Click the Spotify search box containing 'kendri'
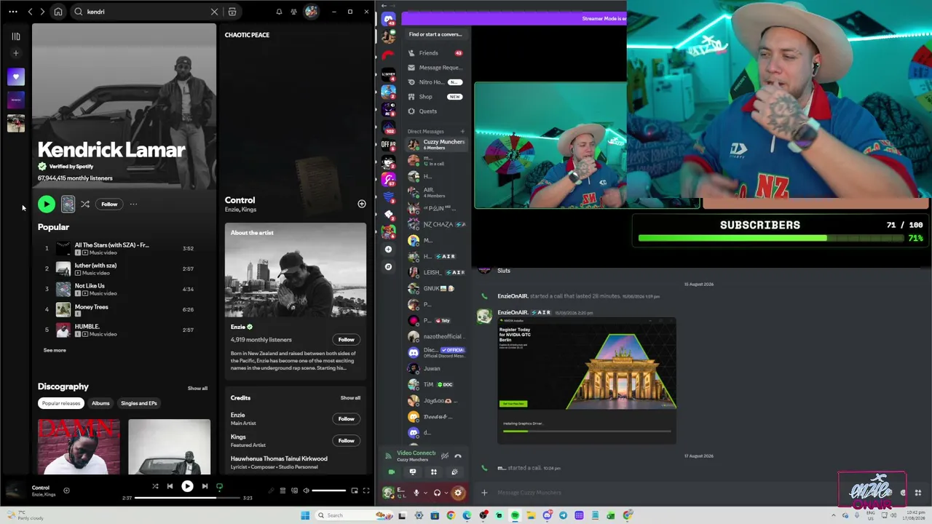This screenshot has height=524, width=932. click(x=146, y=12)
